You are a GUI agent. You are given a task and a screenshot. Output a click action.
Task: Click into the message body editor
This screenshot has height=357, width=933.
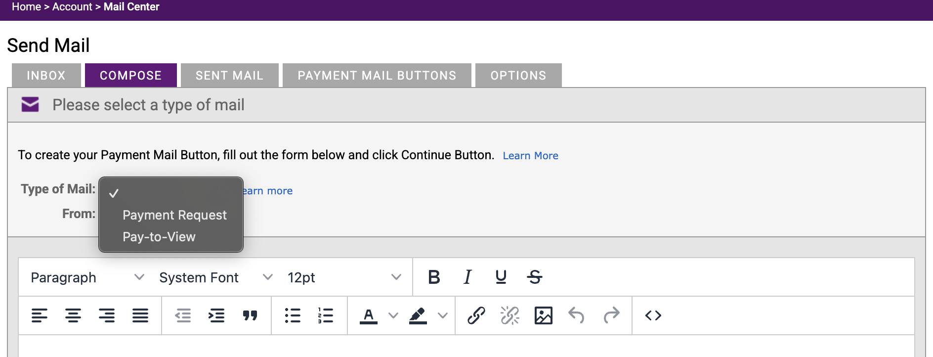tap(466, 346)
